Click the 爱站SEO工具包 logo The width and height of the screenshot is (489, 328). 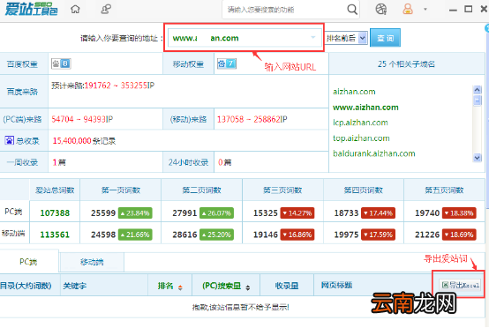click(31, 10)
